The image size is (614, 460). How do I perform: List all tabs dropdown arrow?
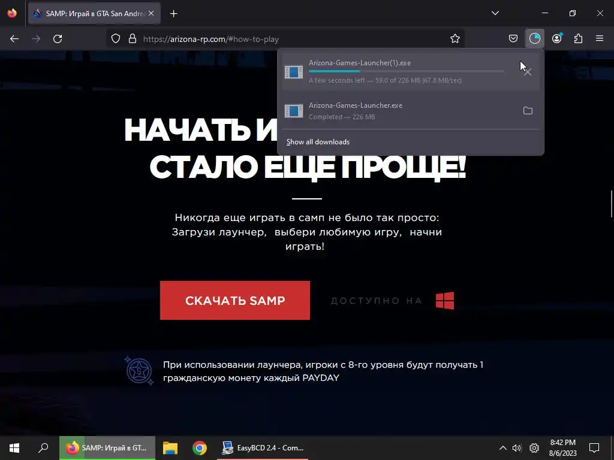(x=495, y=13)
